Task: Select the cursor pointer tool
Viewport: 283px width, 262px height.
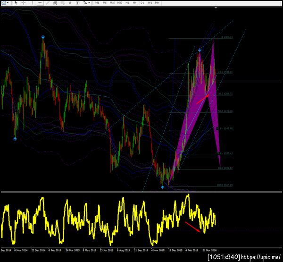Action: pos(16,3)
